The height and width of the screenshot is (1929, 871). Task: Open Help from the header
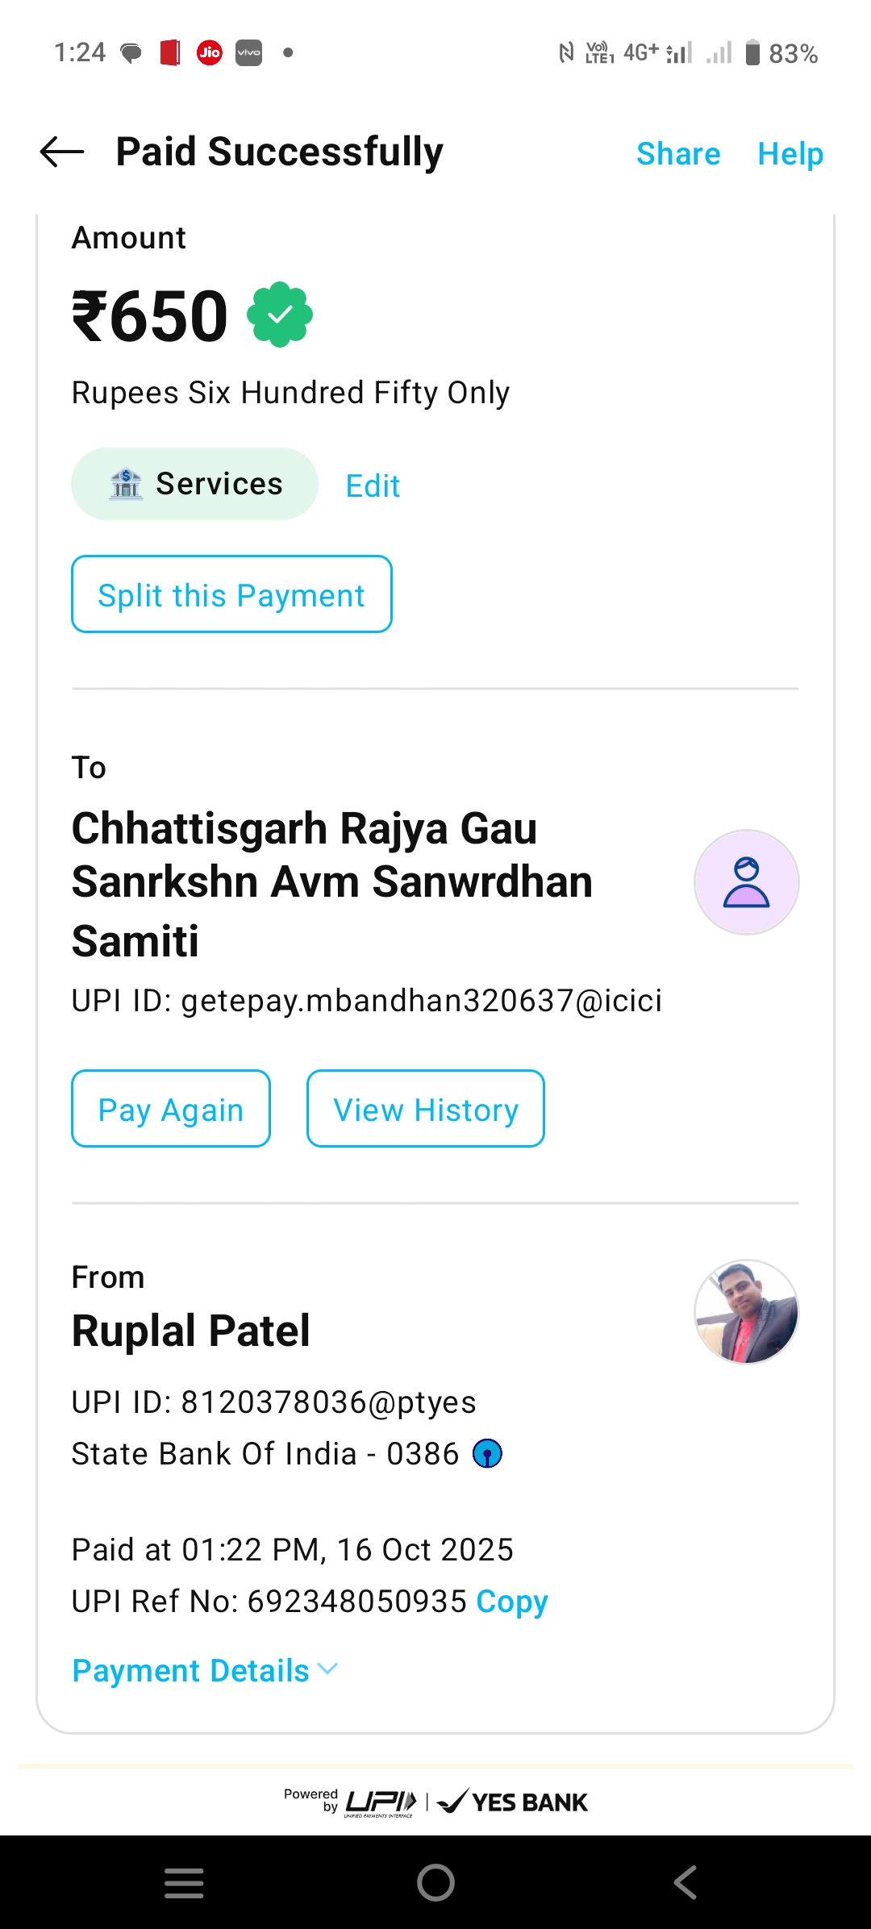click(790, 153)
